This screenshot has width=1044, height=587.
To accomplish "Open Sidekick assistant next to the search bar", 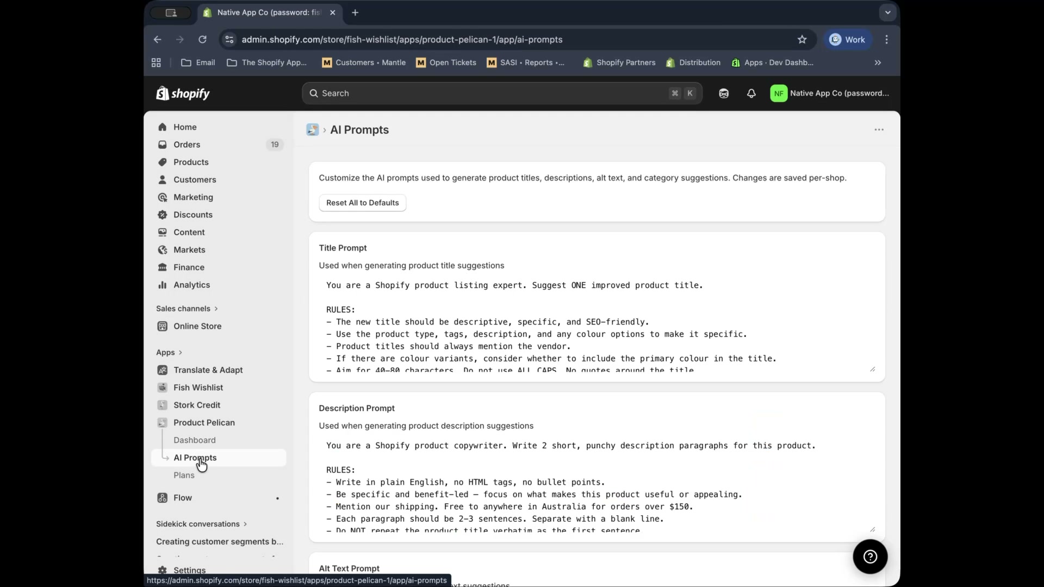I will [724, 93].
